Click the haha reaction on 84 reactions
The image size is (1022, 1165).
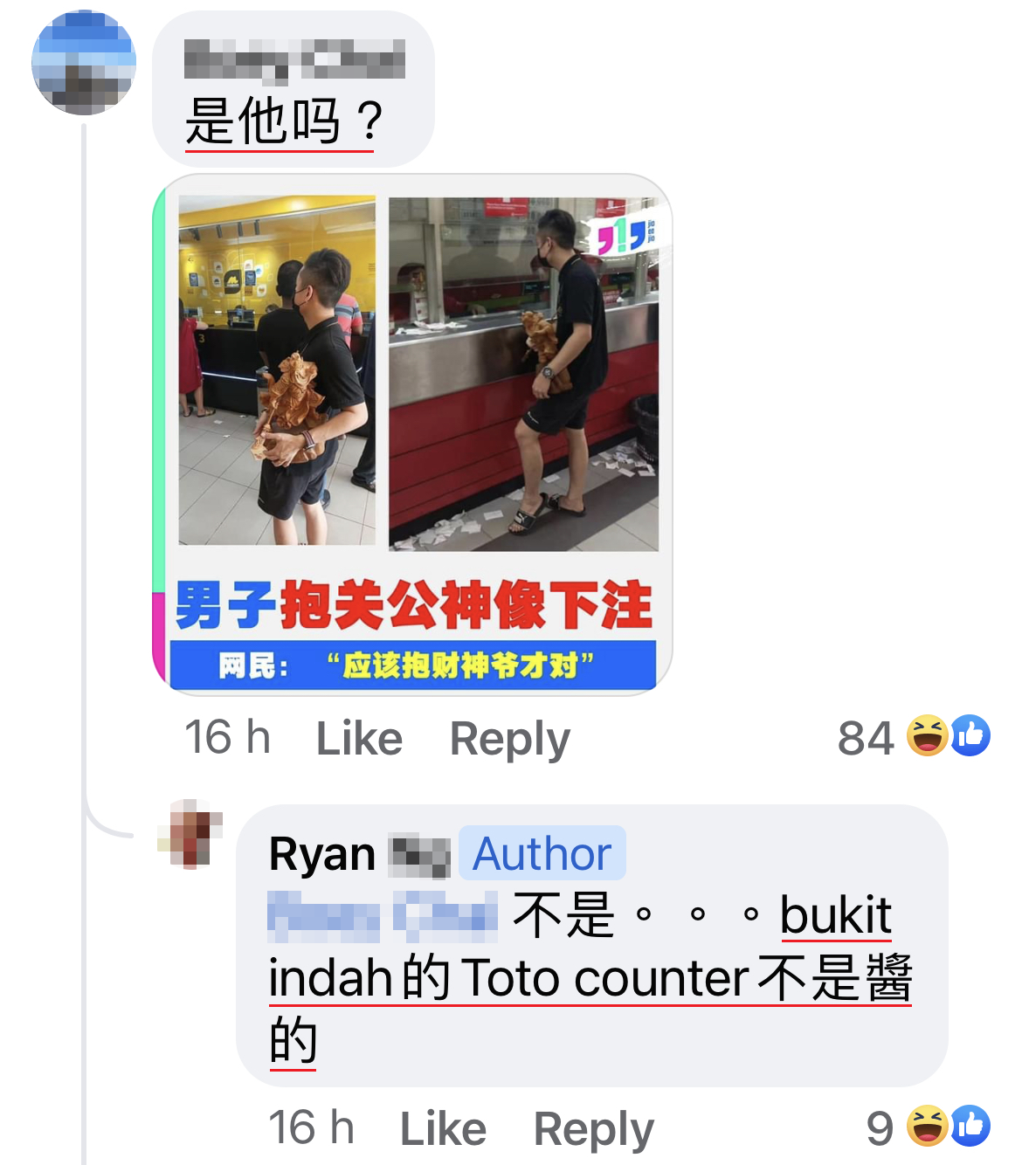(x=928, y=735)
